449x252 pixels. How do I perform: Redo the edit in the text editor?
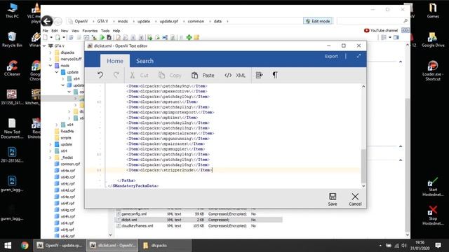[x=116, y=75]
